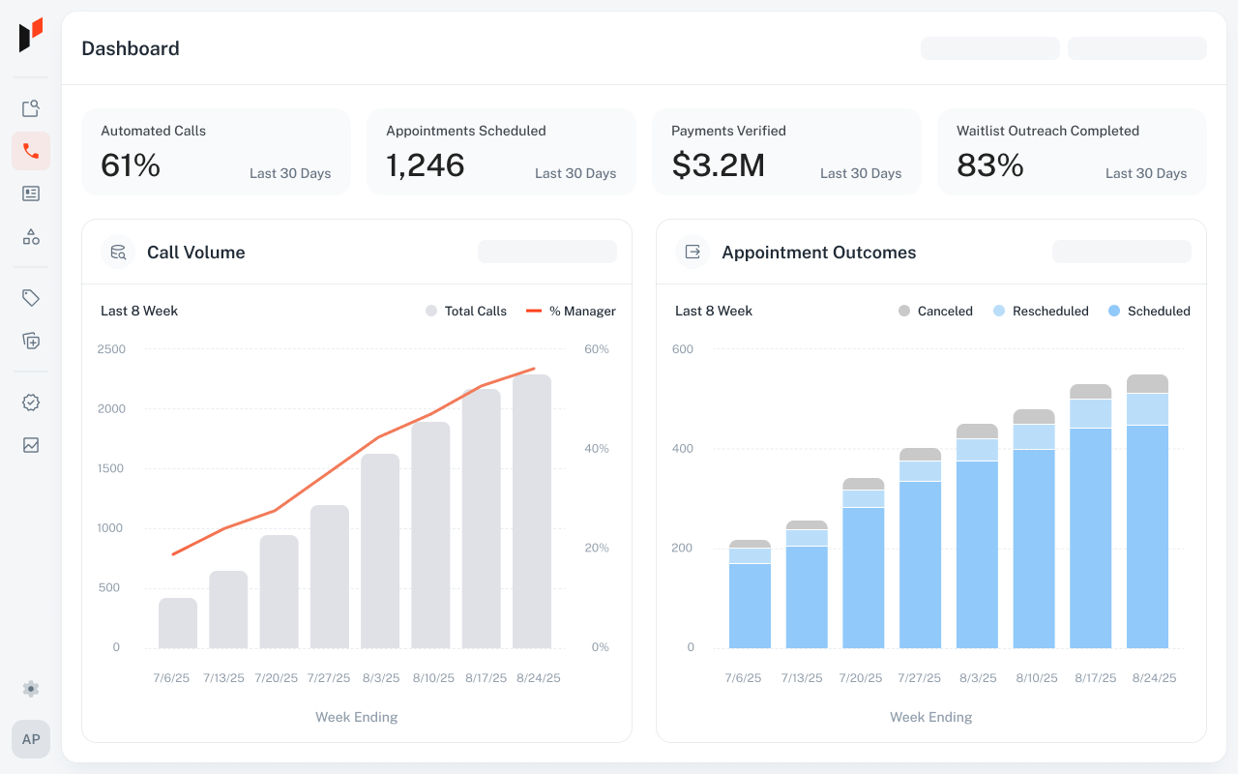Click the app logo at top left

pyautogui.click(x=31, y=35)
